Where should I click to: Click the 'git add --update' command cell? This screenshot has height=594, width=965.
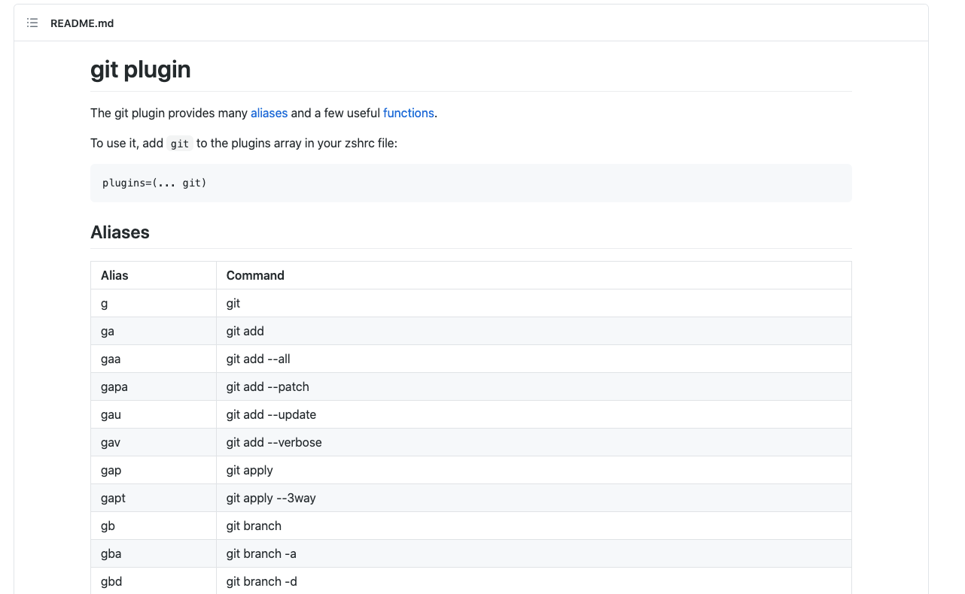(534, 414)
